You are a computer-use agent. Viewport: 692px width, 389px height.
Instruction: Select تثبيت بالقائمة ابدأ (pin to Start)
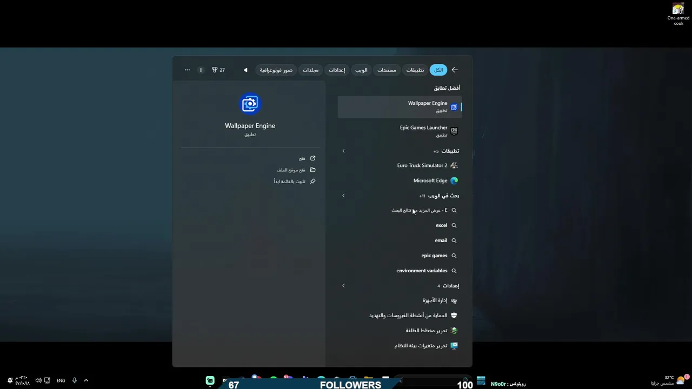[x=295, y=181]
